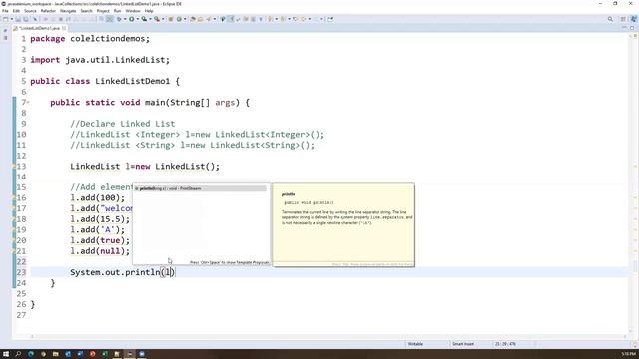Click the "Show Template Proposals" hint text
Image resolution: width=639 pixels, height=359 pixels.
[229, 262]
